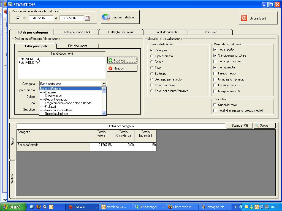282x211 pixels.
Task: Switch to Dettaglio documenti tab
Action: point(121,32)
